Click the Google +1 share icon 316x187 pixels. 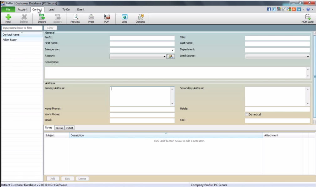279,9
